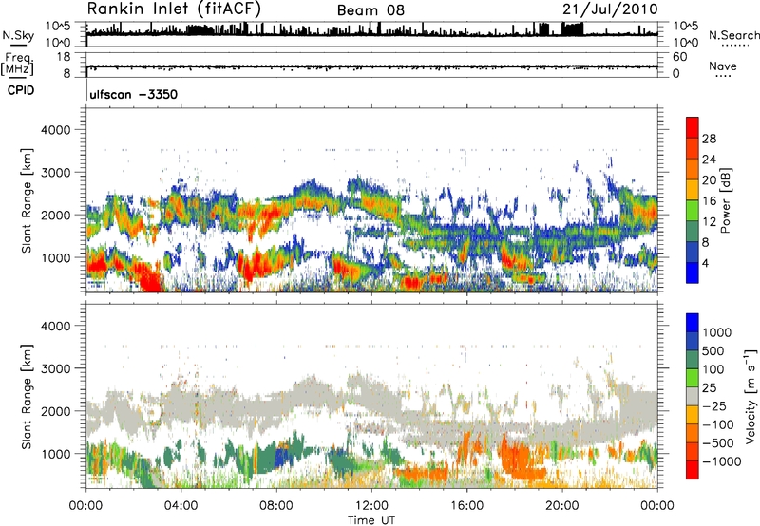This screenshot has width=760, height=526.
Task: Click "Slant Range [km]" label of power panel
Action: [27, 200]
